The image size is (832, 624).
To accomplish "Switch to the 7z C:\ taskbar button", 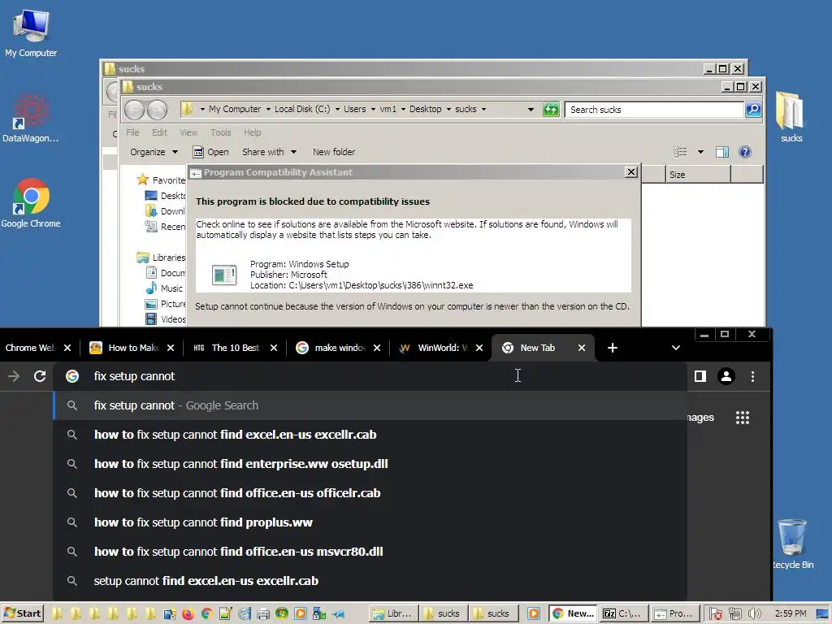I will 622,613.
